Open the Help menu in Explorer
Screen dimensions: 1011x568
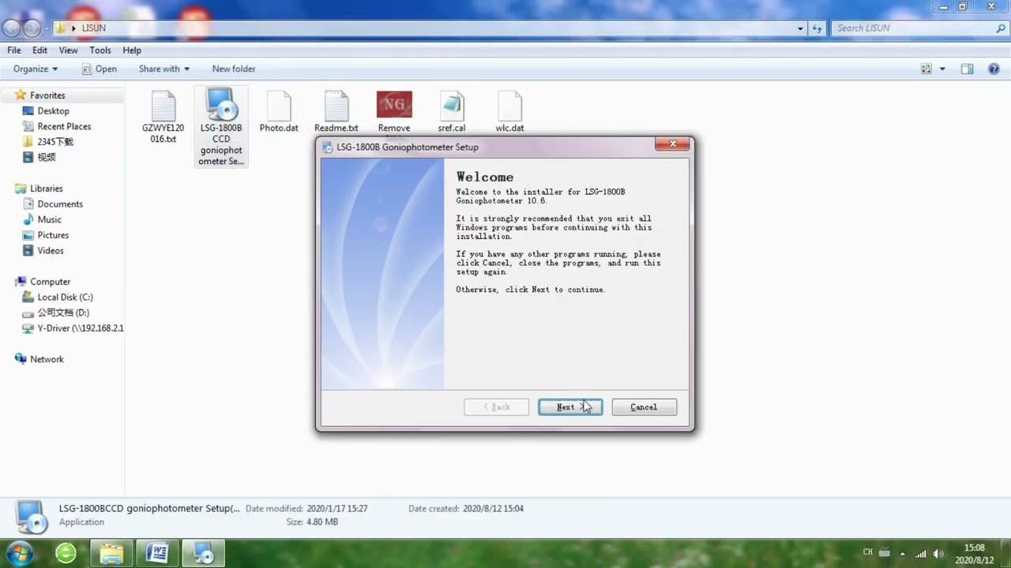[132, 50]
